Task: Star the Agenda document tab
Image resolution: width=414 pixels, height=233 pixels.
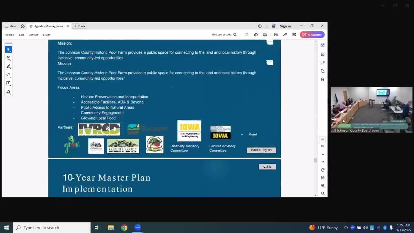Action: click(x=31, y=26)
